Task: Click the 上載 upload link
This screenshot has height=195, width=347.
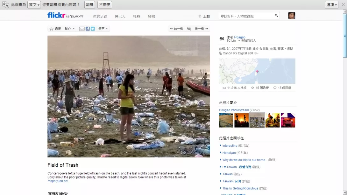Action: 204,16
